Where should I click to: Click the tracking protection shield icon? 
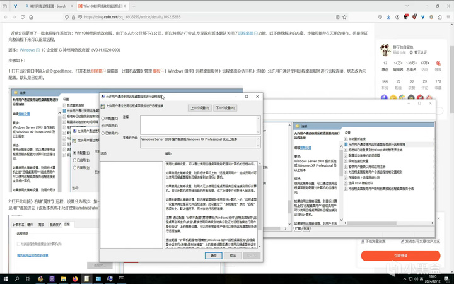[67, 17]
